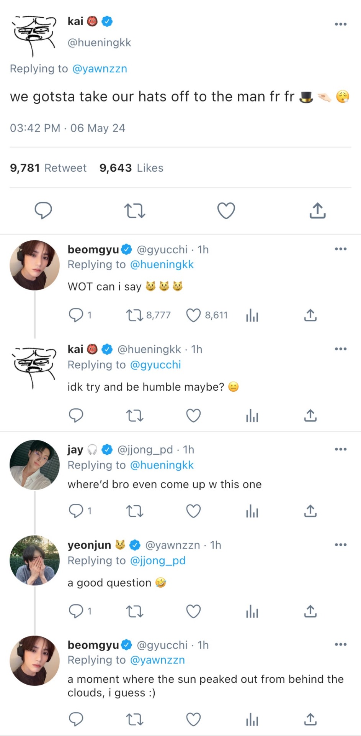Viewport: 361px width, 736px height.
Task: Like beomgyu's WOT can i say reply
Action: pos(193,315)
